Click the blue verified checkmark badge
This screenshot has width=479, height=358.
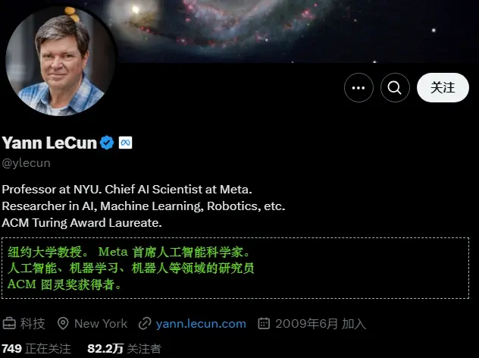pos(107,143)
